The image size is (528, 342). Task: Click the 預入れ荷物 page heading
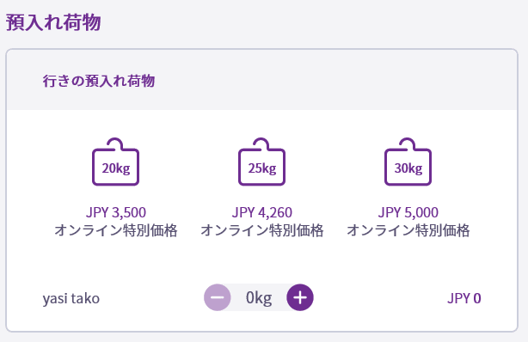[53, 22]
